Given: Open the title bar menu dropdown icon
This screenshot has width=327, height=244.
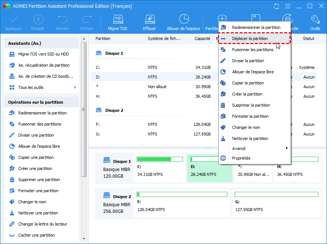Looking at the screenshot, I should click(x=287, y=6).
